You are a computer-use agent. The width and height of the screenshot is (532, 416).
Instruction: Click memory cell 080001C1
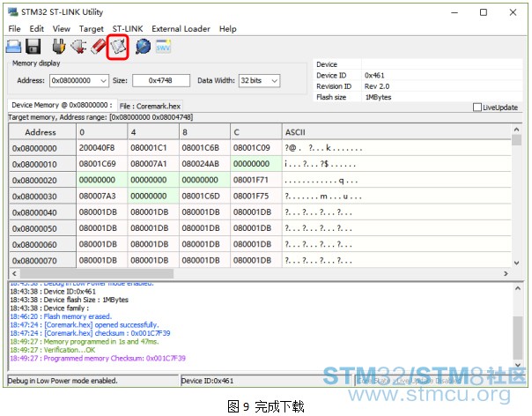click(x=153, y=148)
